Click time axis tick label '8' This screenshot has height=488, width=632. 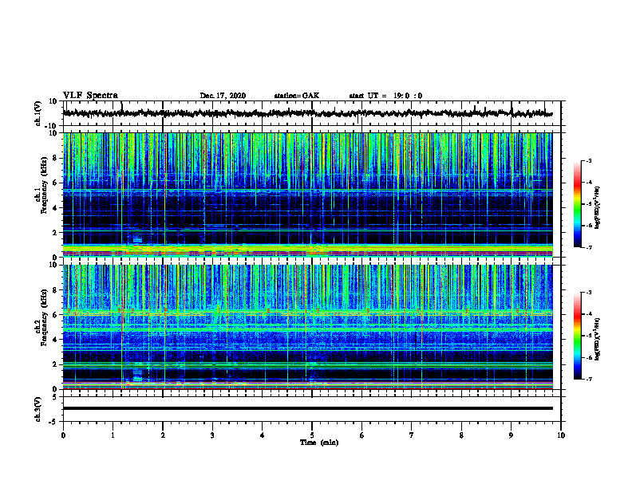(461, 435)
